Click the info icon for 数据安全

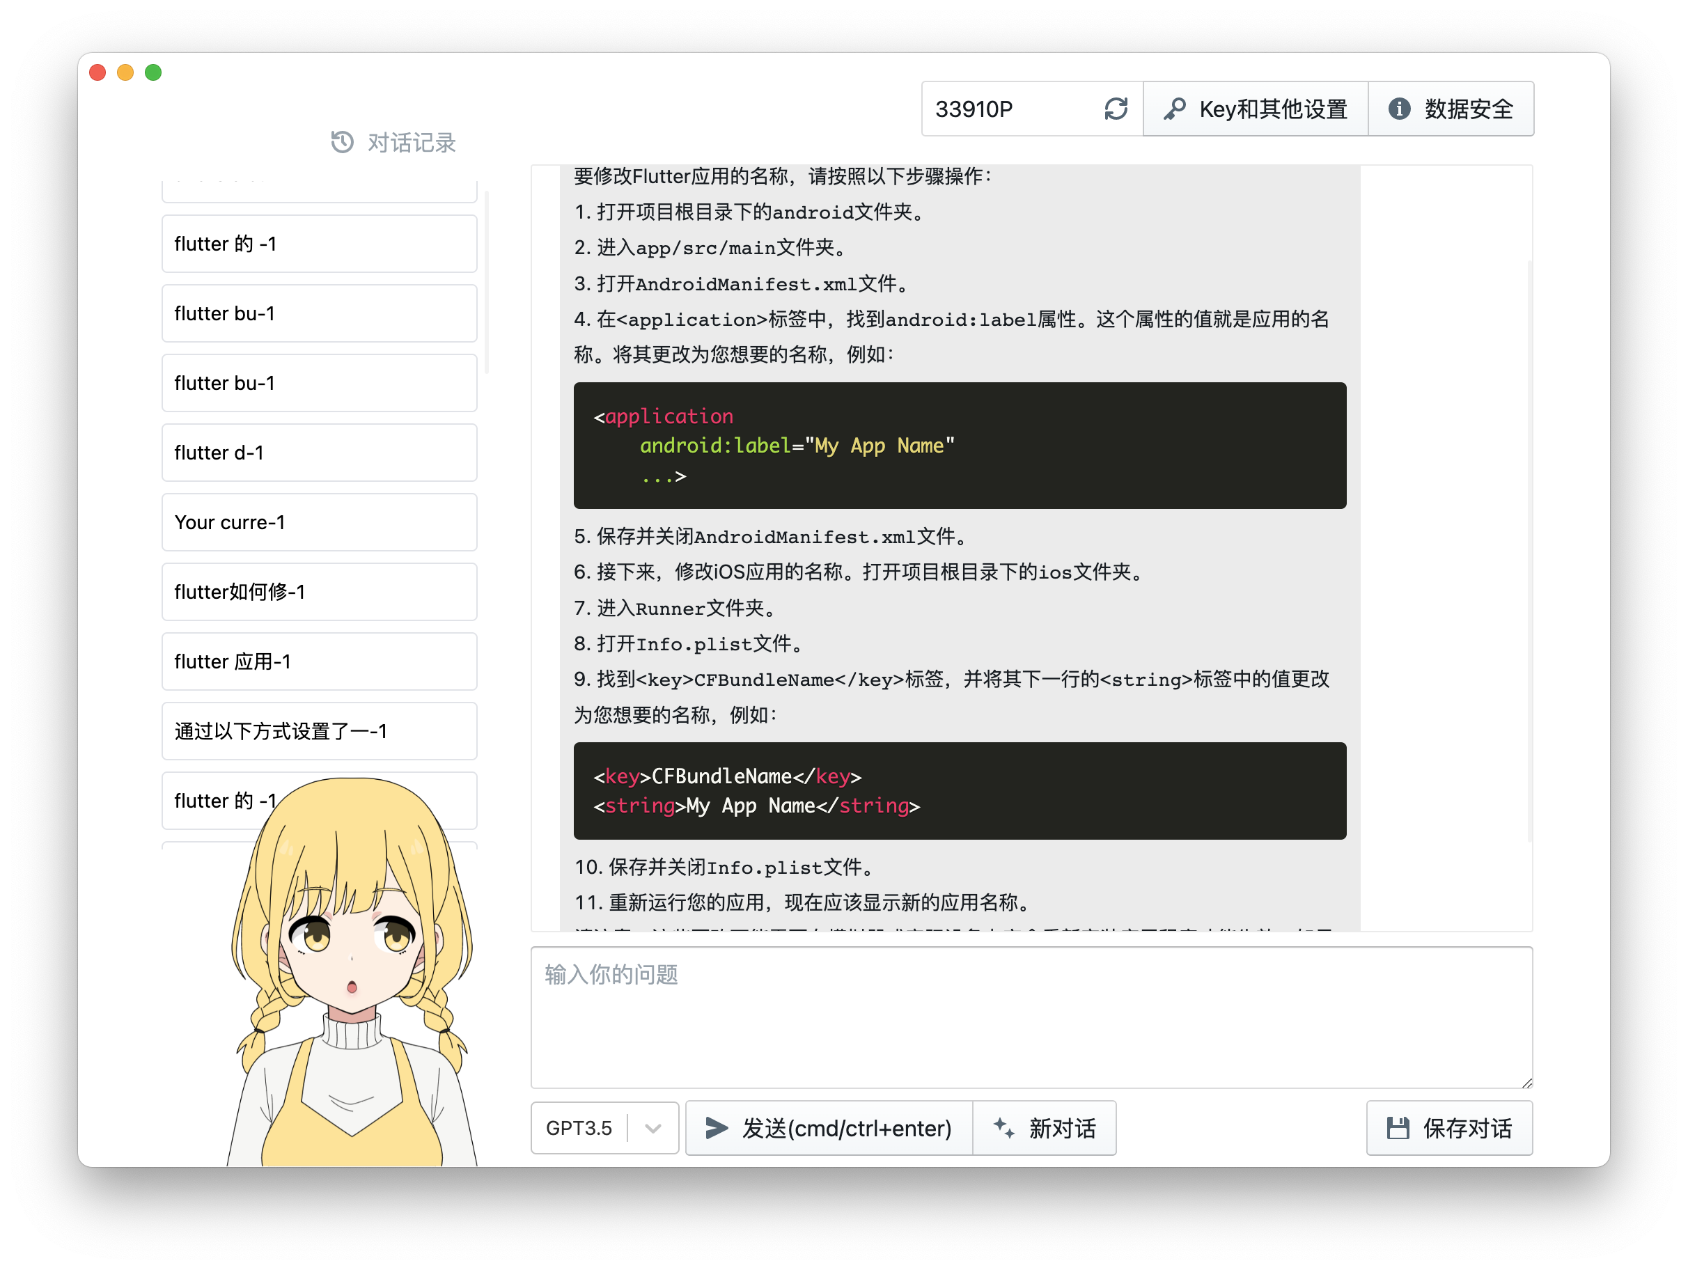1399,109
